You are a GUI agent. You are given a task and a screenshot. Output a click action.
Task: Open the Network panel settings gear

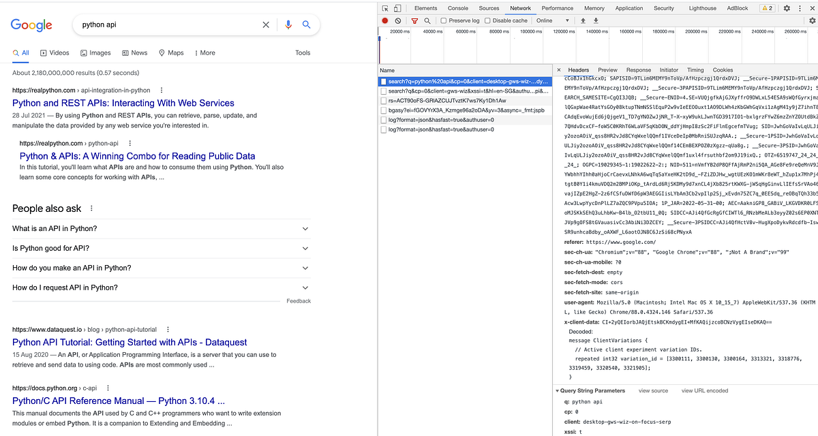812,20
